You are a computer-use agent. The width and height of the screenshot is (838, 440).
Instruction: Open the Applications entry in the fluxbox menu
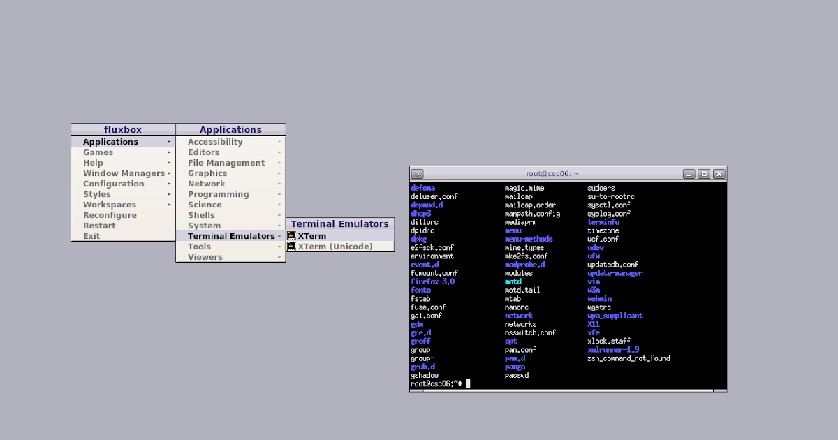point(123,142)
